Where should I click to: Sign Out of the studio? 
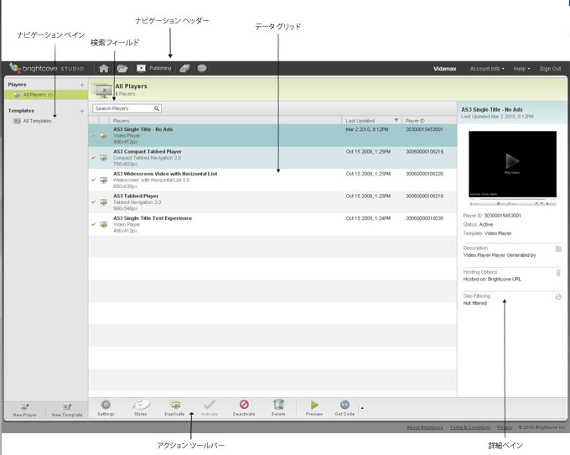click(x=550, y=69)
